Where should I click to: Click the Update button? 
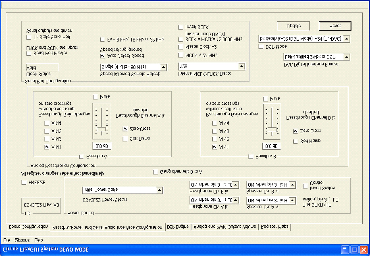[293, 25]
